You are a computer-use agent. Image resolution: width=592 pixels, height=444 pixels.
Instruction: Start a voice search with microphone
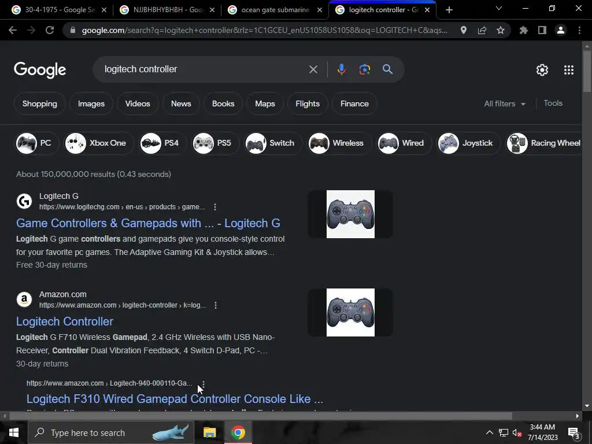[341, 69]
